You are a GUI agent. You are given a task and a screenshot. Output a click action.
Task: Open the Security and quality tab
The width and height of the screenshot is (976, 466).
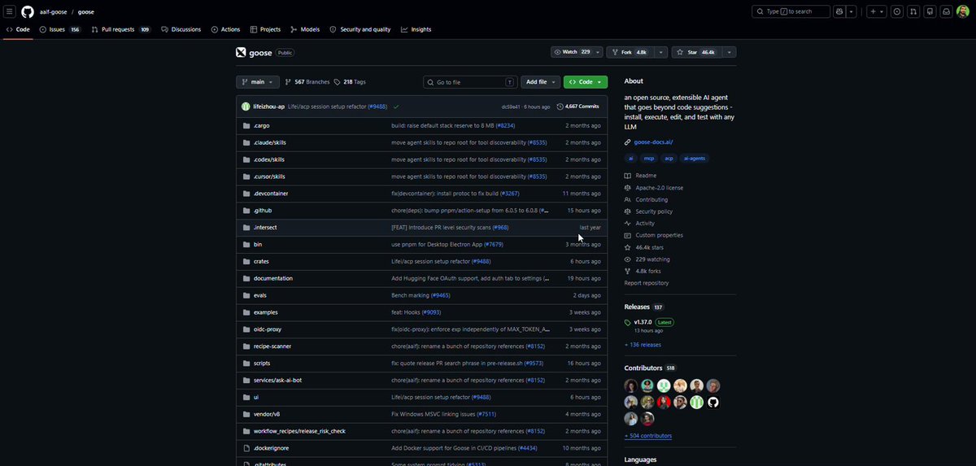tap(360, 29)
